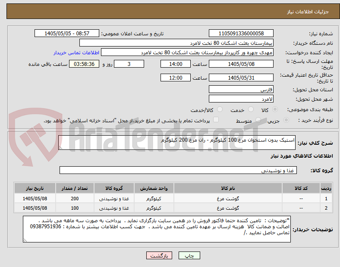Click the شرح کلی نیاز description textarea
Screen dimensions: 340x267
tap(177, 143)
